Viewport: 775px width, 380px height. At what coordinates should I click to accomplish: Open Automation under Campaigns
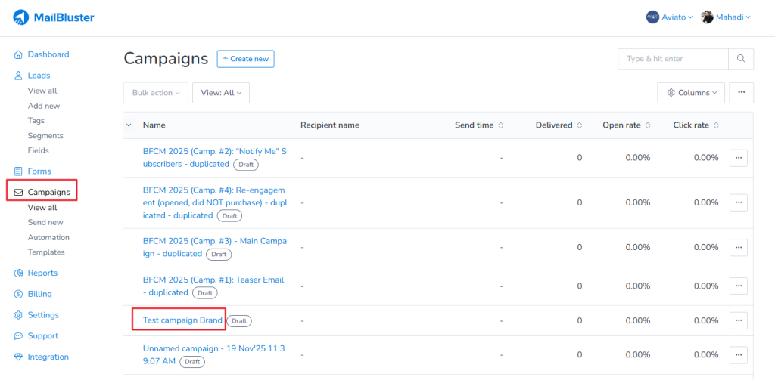(48, 237)
